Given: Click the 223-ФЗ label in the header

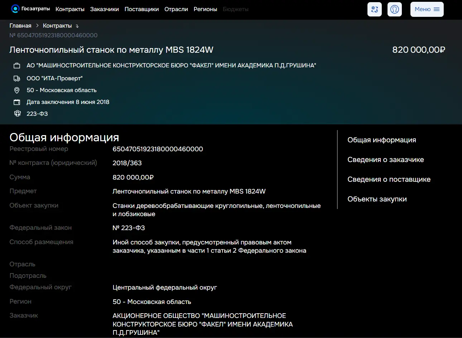Looking at the screenshot, I should (x=37, y=114).
